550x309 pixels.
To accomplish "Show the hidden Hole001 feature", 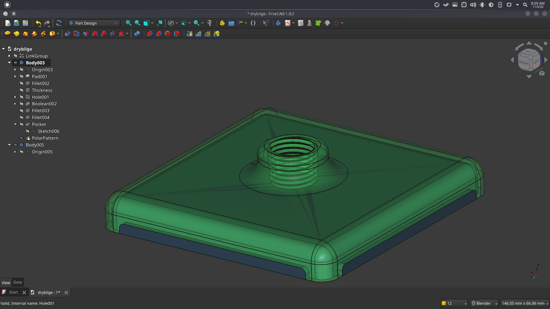I will click(21, 97).
